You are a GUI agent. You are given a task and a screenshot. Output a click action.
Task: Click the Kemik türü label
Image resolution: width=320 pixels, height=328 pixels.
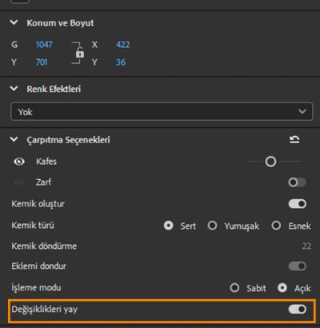33,226
